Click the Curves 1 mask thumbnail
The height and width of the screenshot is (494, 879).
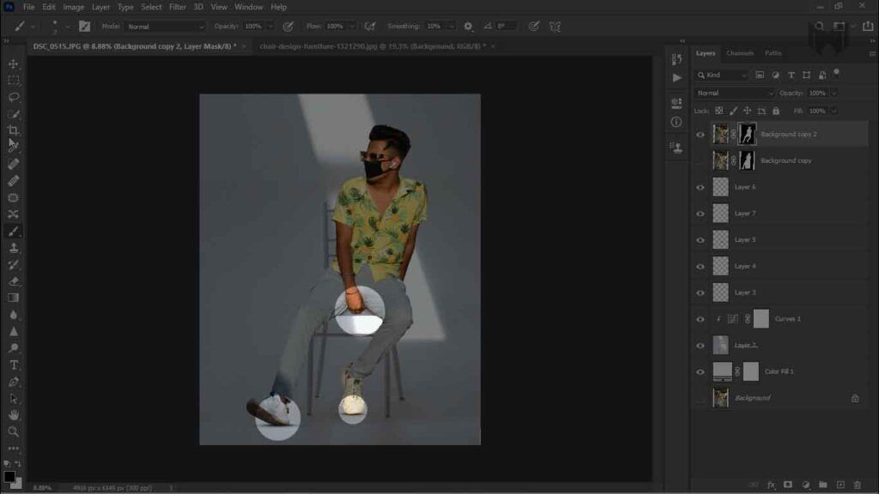click(761, 319)
